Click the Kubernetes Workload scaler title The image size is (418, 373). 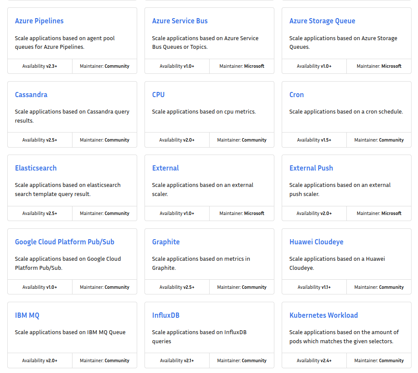pos(324,316)
